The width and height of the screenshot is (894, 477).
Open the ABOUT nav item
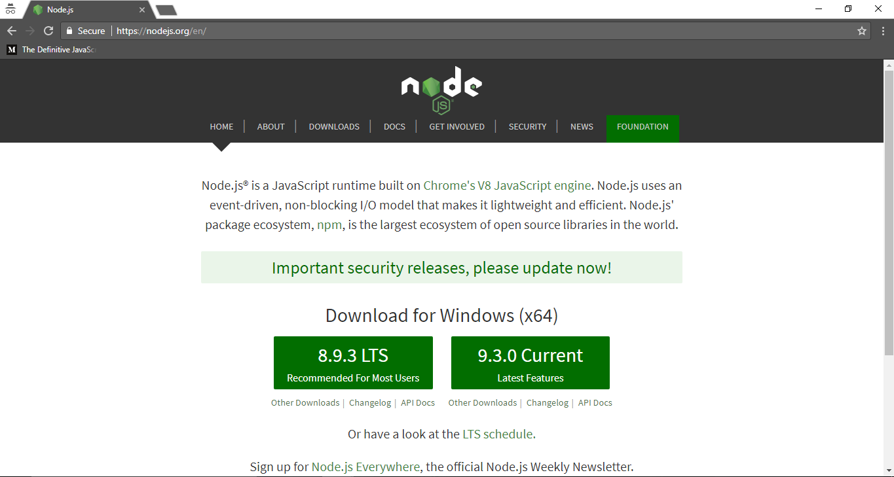coord(271,127)
